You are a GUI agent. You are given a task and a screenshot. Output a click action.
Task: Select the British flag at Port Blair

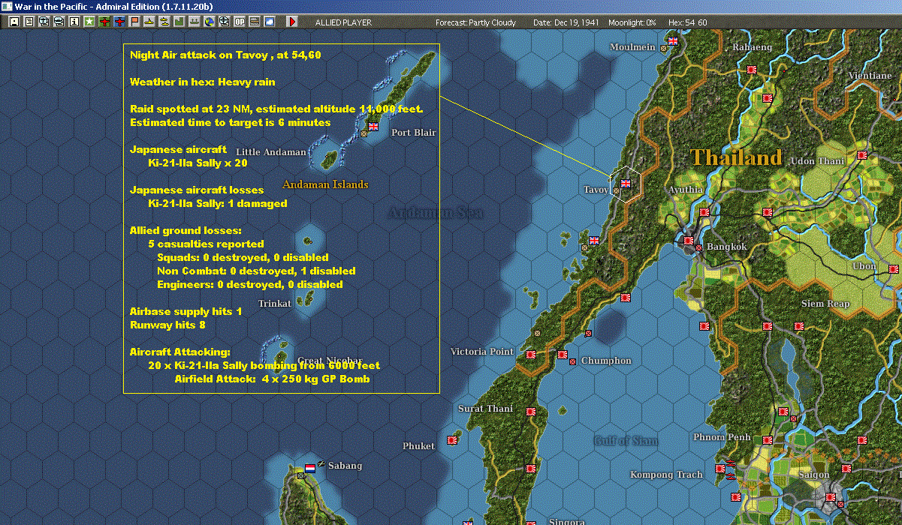tap(373, 126)
